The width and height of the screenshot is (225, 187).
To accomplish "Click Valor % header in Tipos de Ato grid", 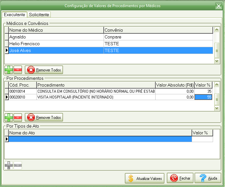I will pyautogui.click(x=202, y=133).
